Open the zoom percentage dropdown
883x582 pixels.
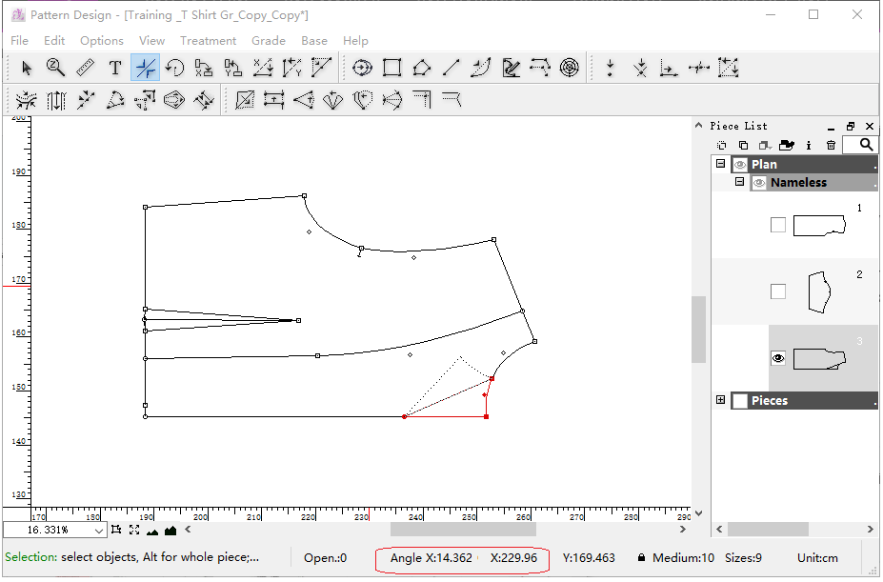coord(99,531)
